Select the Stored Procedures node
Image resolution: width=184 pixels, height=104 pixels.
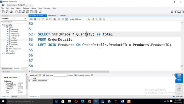15,49
